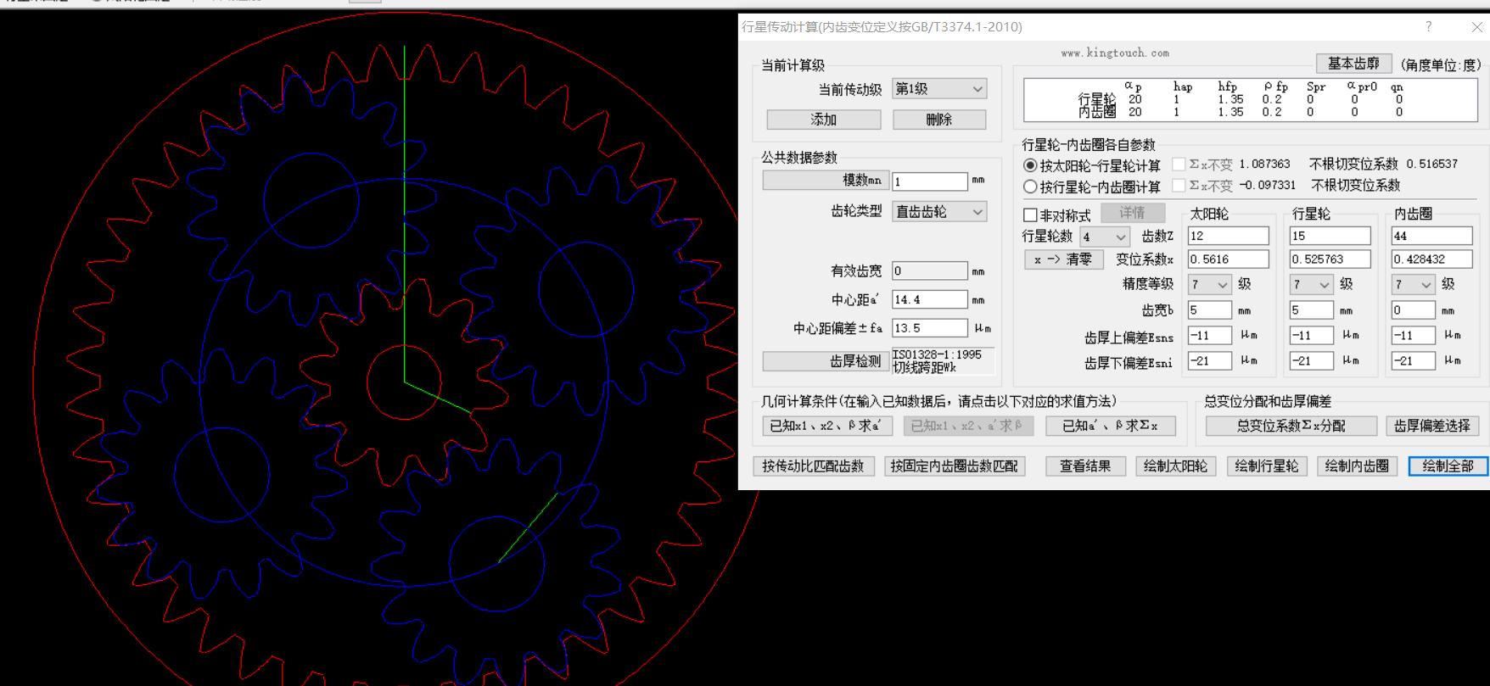
Task: Click 按传动比匹配齿数 button
Action: [814, 466]
